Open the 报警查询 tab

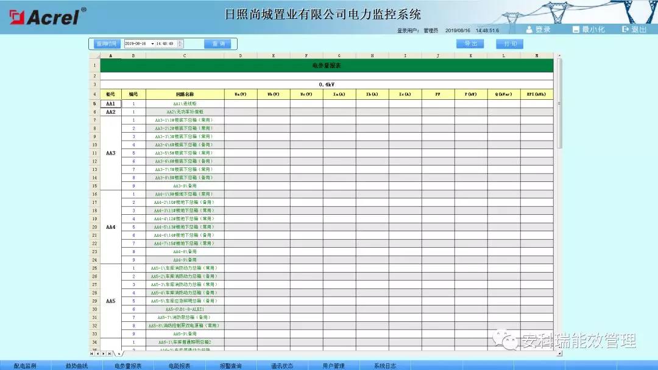pyautogui.click(x=231, y=366)
